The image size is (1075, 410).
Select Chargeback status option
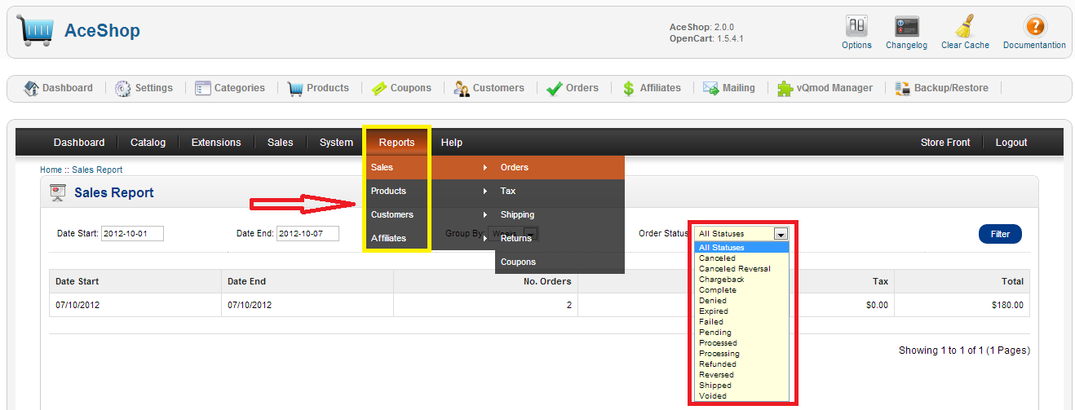(x=742, y=280)
